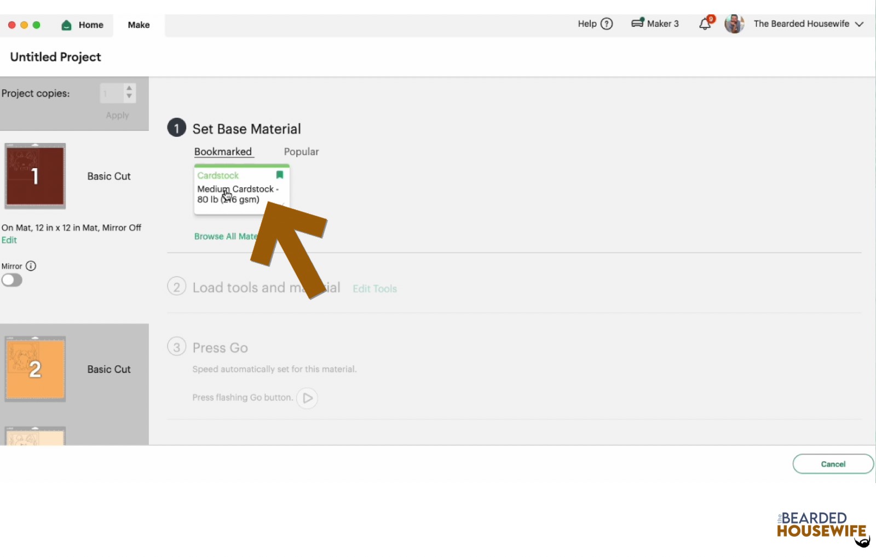The width and height of the screenshot is (876, 557).
Task: Click the bookmark icon on the Cardstock card
Action: pos(280,174)
